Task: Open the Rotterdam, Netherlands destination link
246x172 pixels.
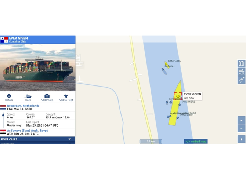Action: tap(23, 106)
